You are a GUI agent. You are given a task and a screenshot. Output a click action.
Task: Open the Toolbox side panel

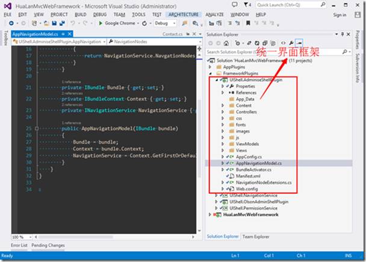point(6,37)
